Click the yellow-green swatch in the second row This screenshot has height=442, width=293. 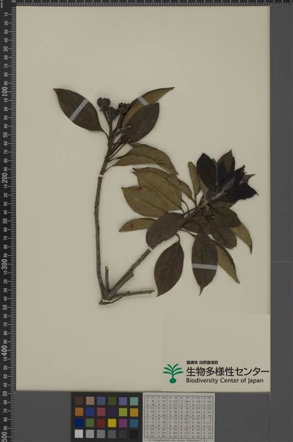123,412
